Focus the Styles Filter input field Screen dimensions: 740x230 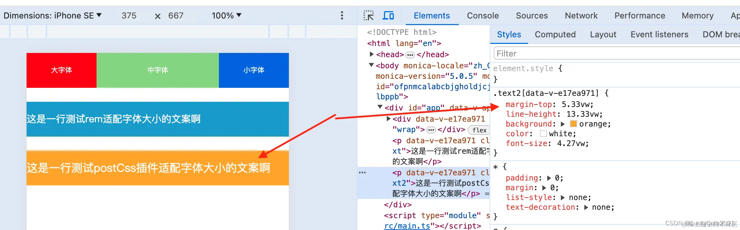[616, 54]
